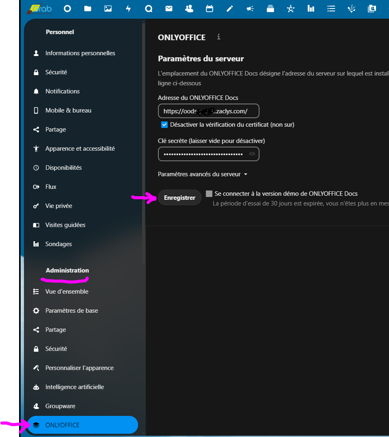Screen dimensions: 389x437
Task: Expand Paramètres avancés du serveur
Action: (x=203, y=174)
